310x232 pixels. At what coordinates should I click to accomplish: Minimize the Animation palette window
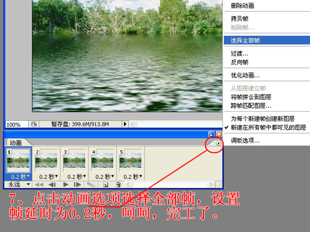(x=211, y=134)
